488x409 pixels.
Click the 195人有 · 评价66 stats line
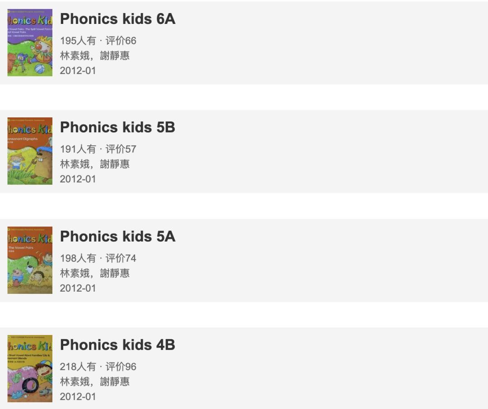coord(98,41)
